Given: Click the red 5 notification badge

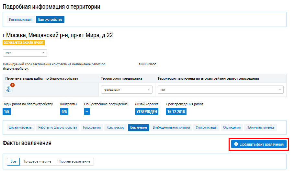Looking at the screenshot, I should pyautogui.click(x=12, y=85).
